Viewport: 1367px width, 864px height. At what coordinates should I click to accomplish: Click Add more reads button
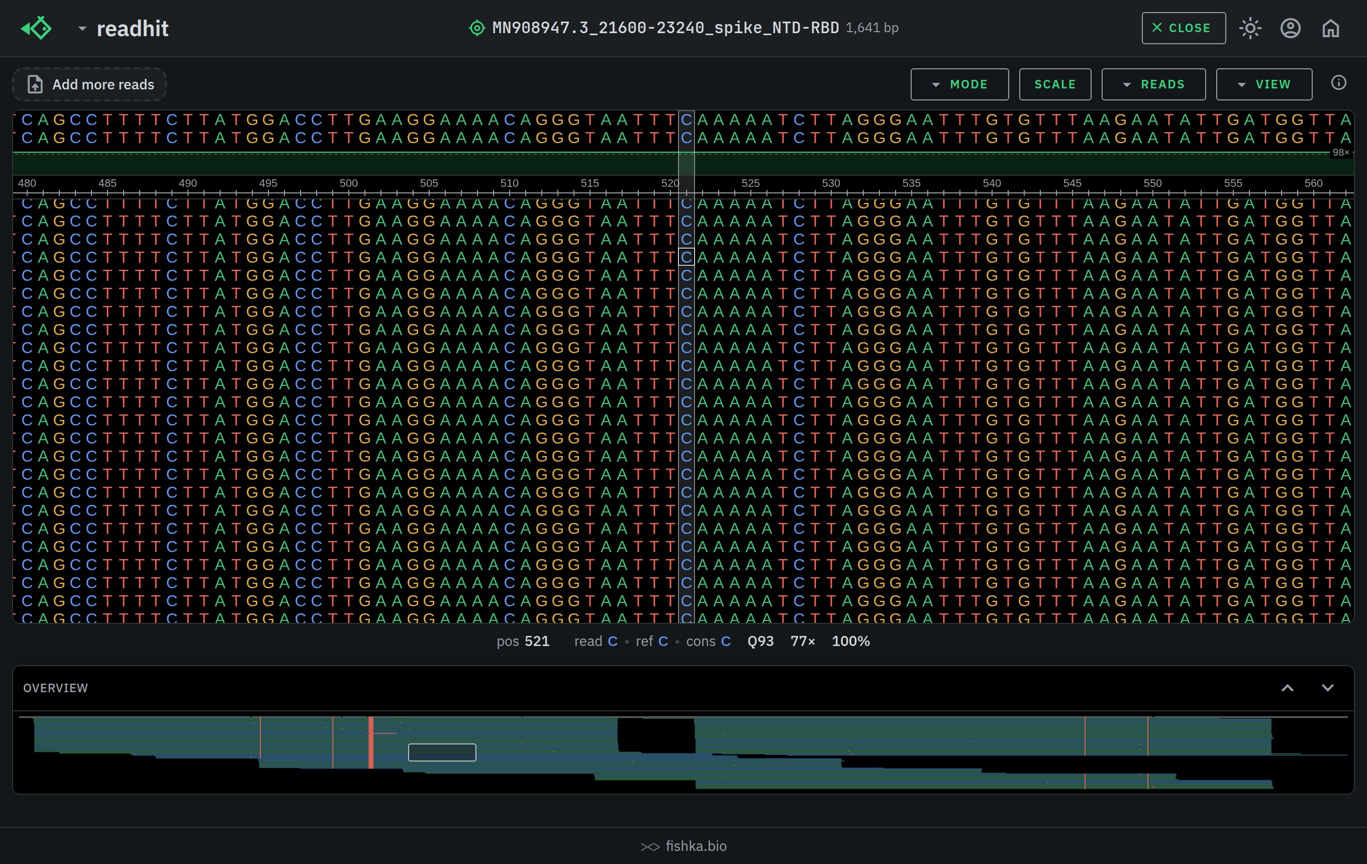(x=89, y=84)
